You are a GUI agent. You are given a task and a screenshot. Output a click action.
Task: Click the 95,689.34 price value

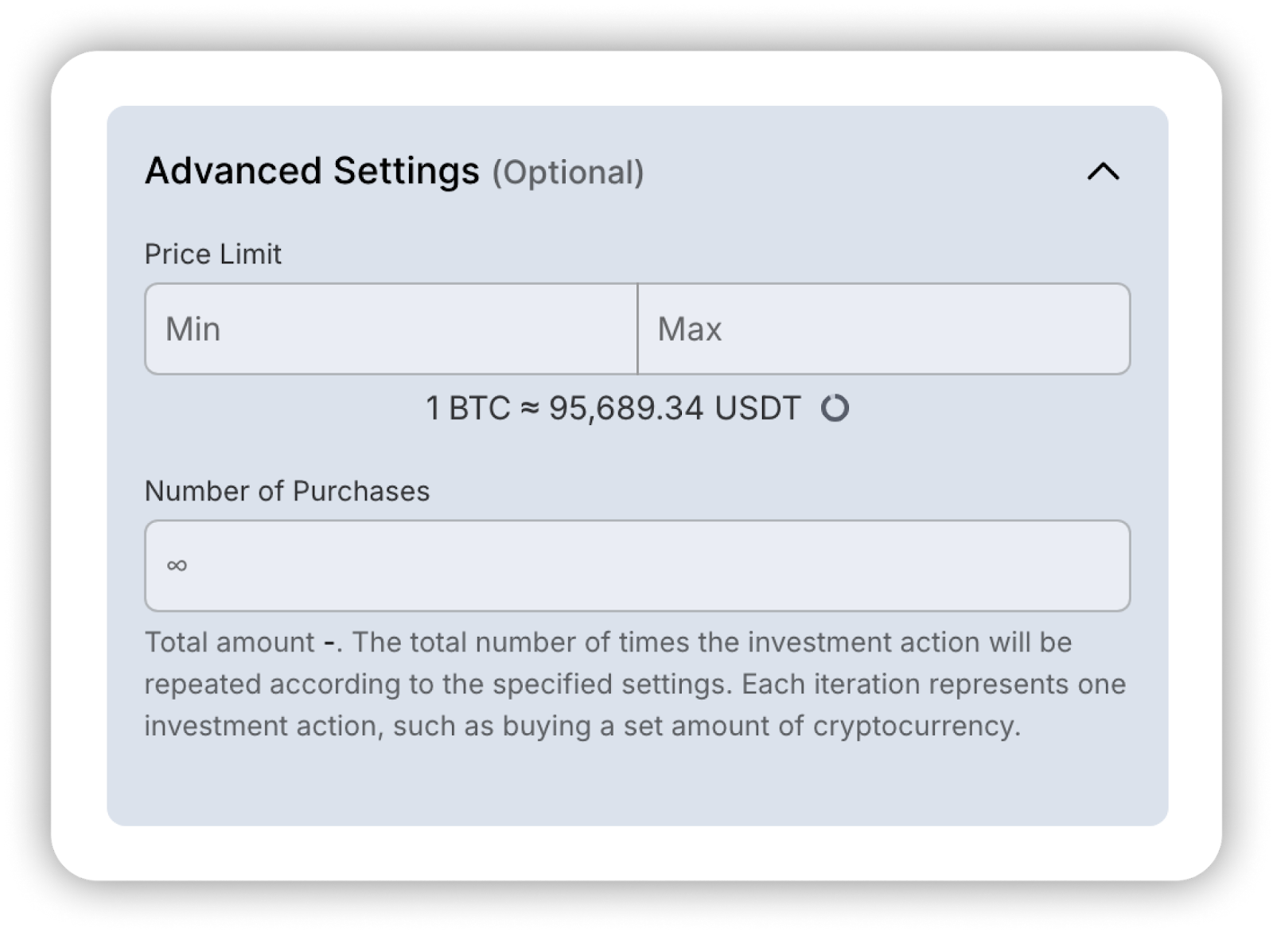[626, 409]
